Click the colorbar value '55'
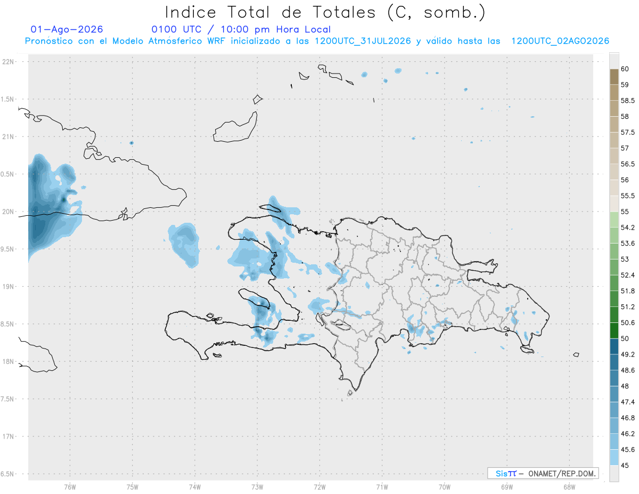This screenshot has width=639, height=494. click(625, 212)
